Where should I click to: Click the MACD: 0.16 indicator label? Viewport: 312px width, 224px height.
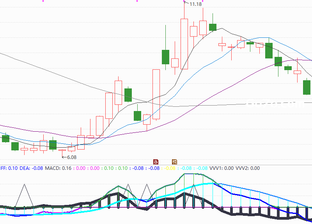pyautogui.click(x=58, y=168)
